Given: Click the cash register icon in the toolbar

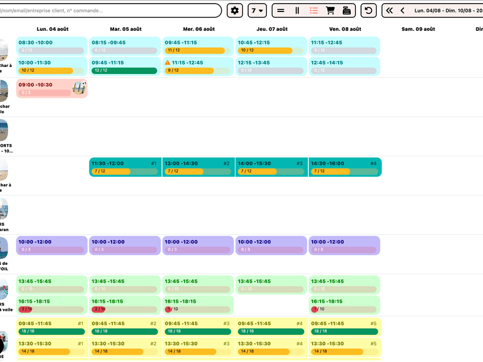Looking at the screenshot, I should [348, 10].
